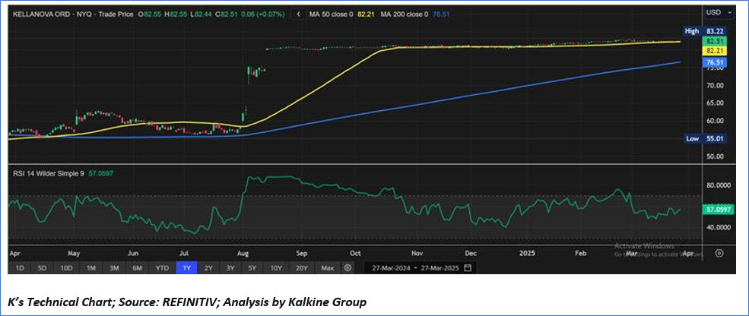Viewport: 749px width, 316px height.
Task: Click the 80.0000 RSI axis label
Action: pyautogui.click(x=720, y=185)
